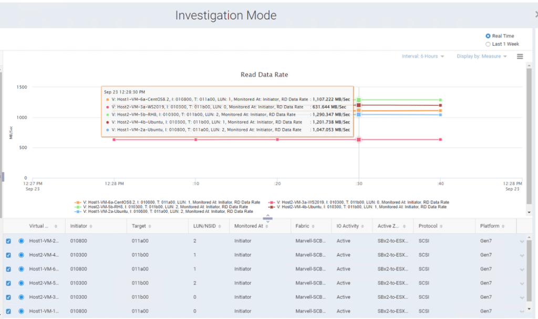Click blue circle icon in Host2-VM-3 row
Screen dimensions: 538x319
coord(21,297)
